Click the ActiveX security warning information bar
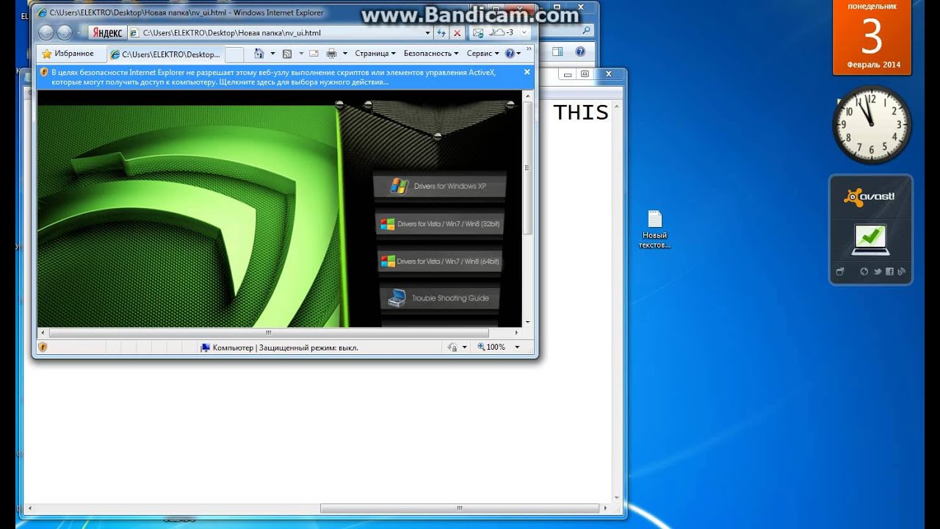The width and height of the screenshot is (940, 529). tap(279, 77)
